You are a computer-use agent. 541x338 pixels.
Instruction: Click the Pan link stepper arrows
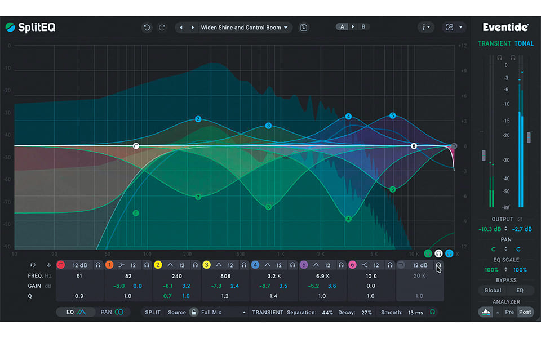[x=506, y=249]
